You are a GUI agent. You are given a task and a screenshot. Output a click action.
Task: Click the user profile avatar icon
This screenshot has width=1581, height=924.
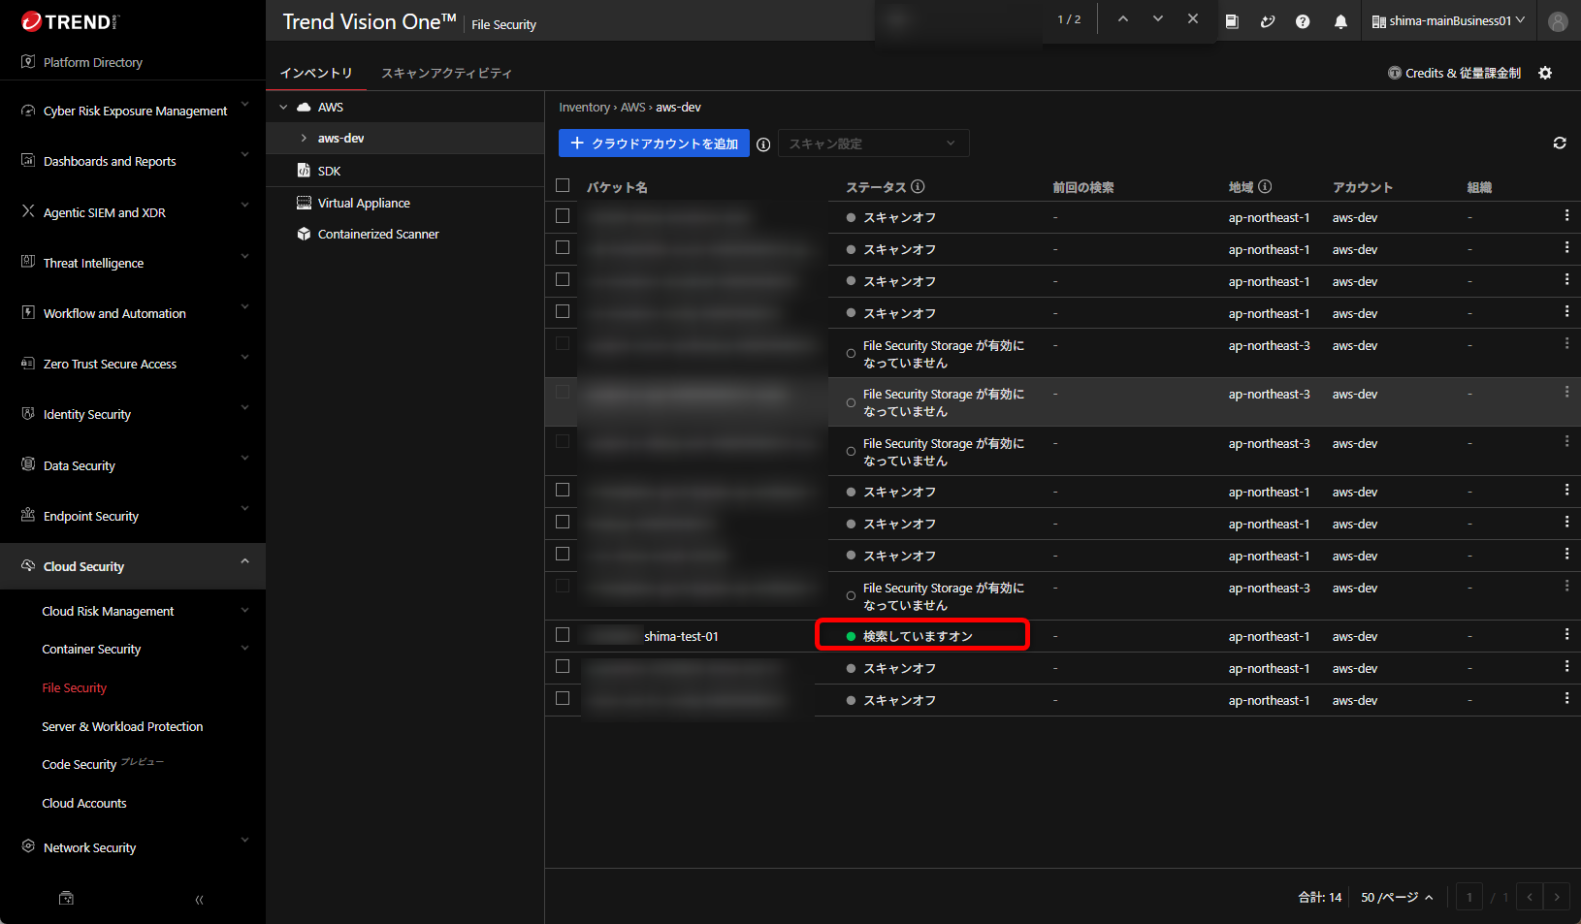click(x=1558, y=21)
